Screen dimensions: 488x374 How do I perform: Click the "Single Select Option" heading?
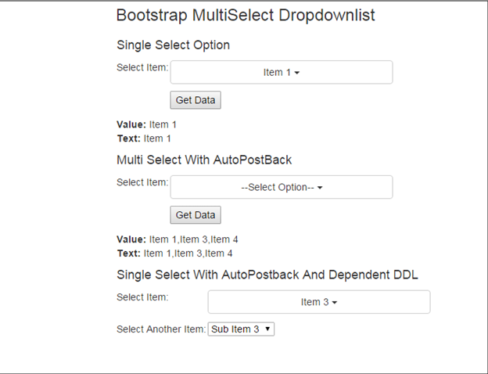[x=173, y=45]
